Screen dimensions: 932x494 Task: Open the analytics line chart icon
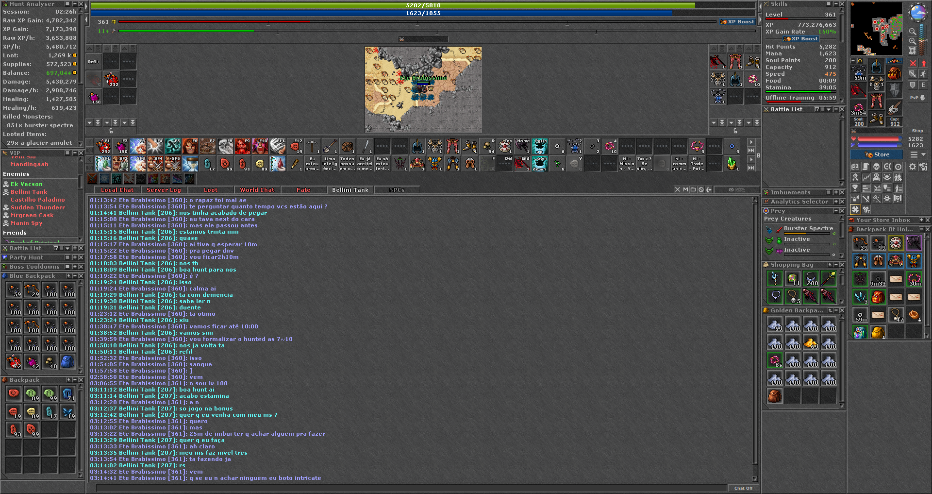tap(865, 178)
